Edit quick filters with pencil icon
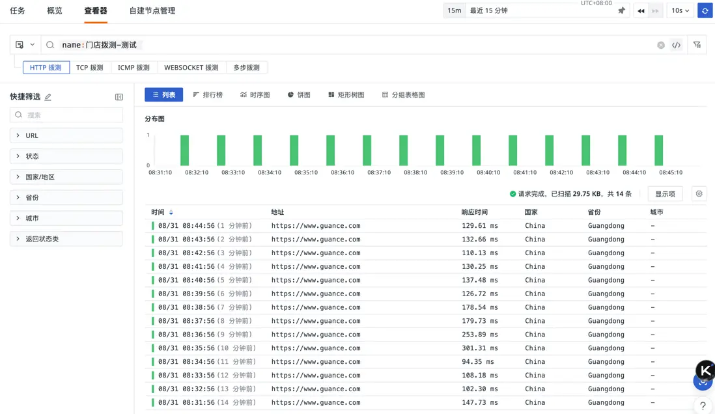The height and width of the screenshot is (414, 715). point(48,97)
